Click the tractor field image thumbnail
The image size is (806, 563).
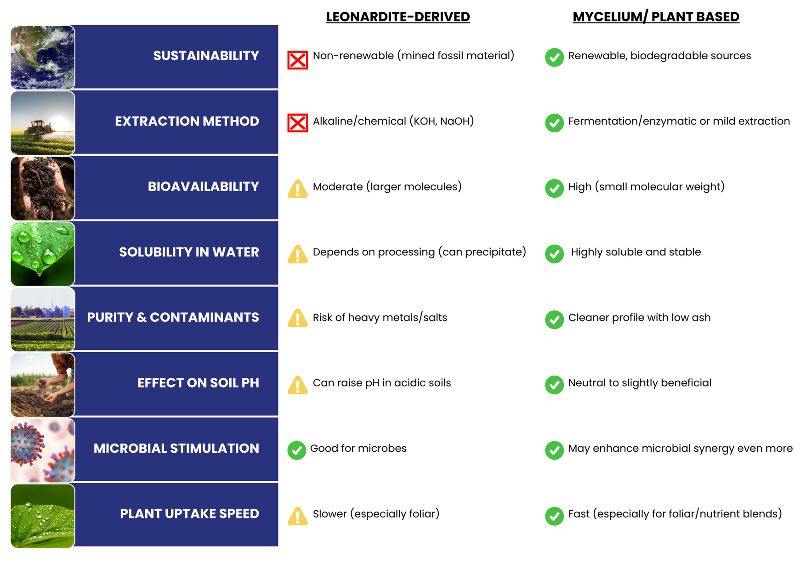pyautogui.click(x=43, y=123)
